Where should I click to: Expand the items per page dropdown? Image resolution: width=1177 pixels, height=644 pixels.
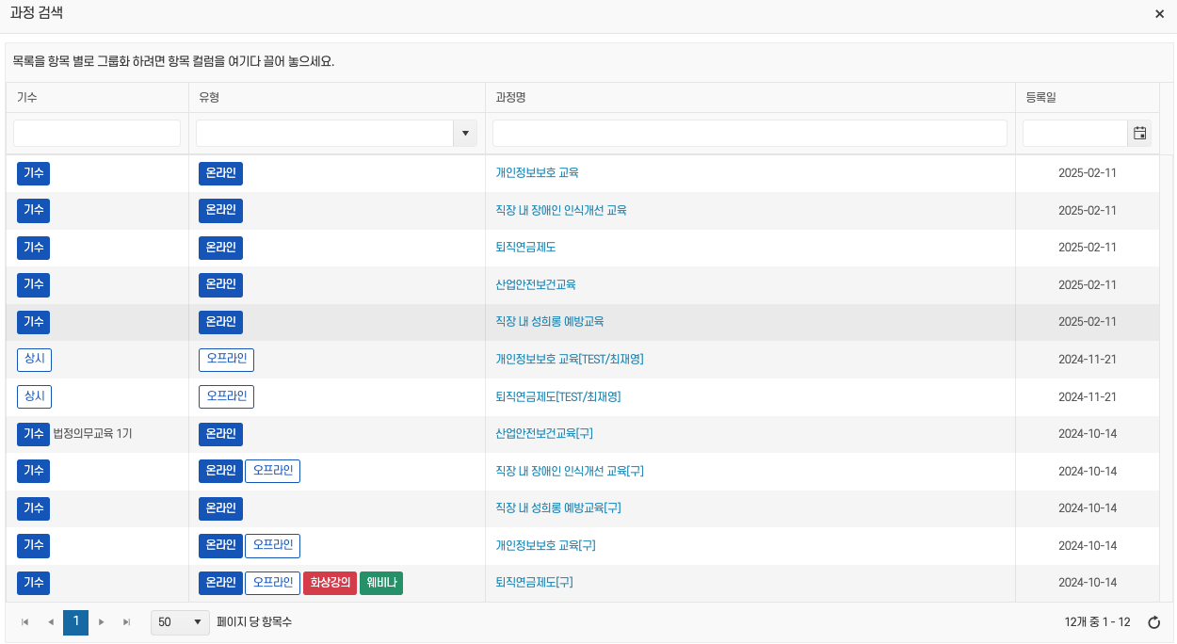(180, 622)
